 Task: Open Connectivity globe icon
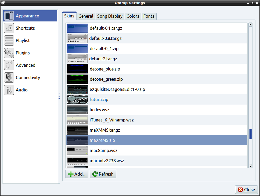[9, 77]
